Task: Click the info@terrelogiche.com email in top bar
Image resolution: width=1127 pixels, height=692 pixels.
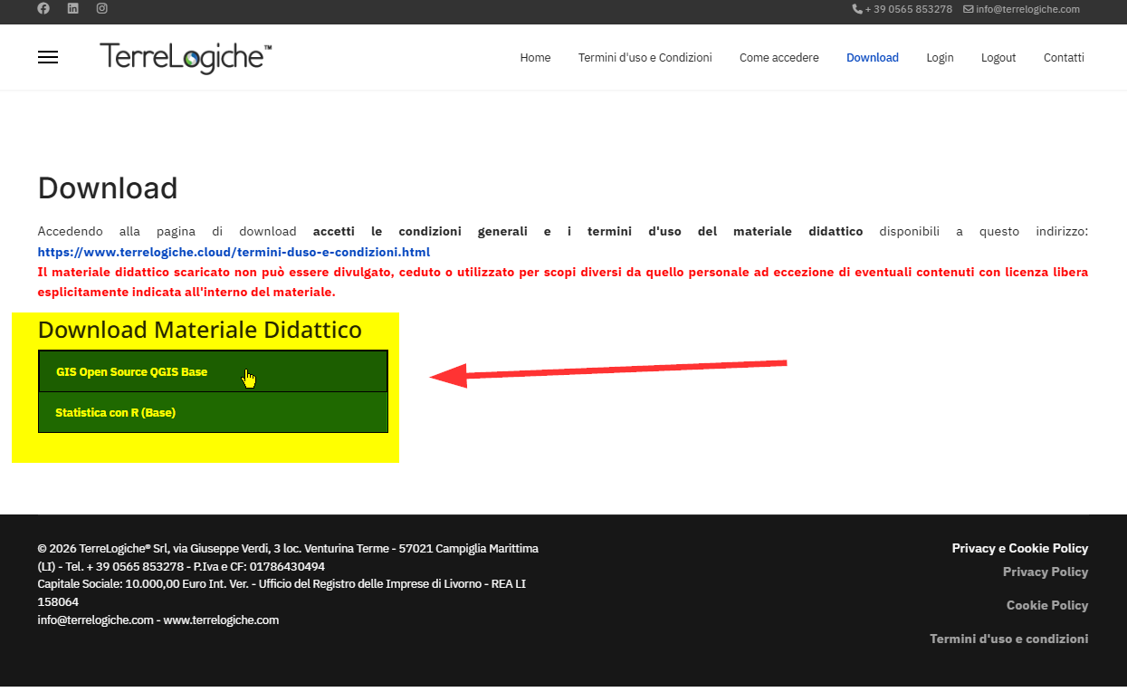Action: [1022, 9]
